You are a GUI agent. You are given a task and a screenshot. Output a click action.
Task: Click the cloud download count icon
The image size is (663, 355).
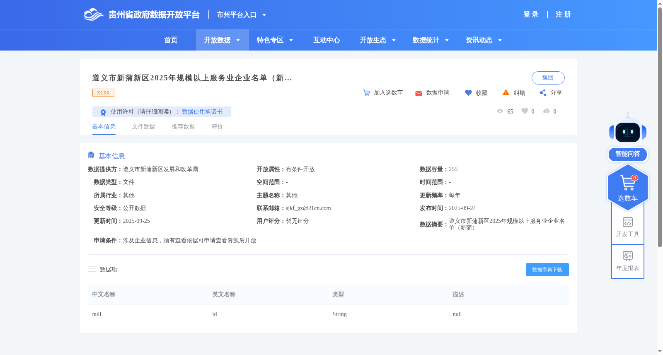pos(547,111)
